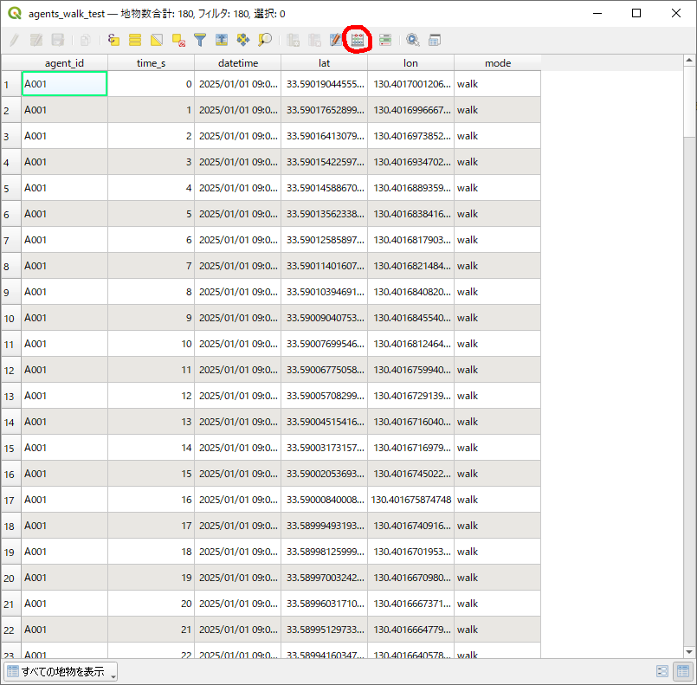Zoom map to selected rows (magnifier icon)

[265, 40]
